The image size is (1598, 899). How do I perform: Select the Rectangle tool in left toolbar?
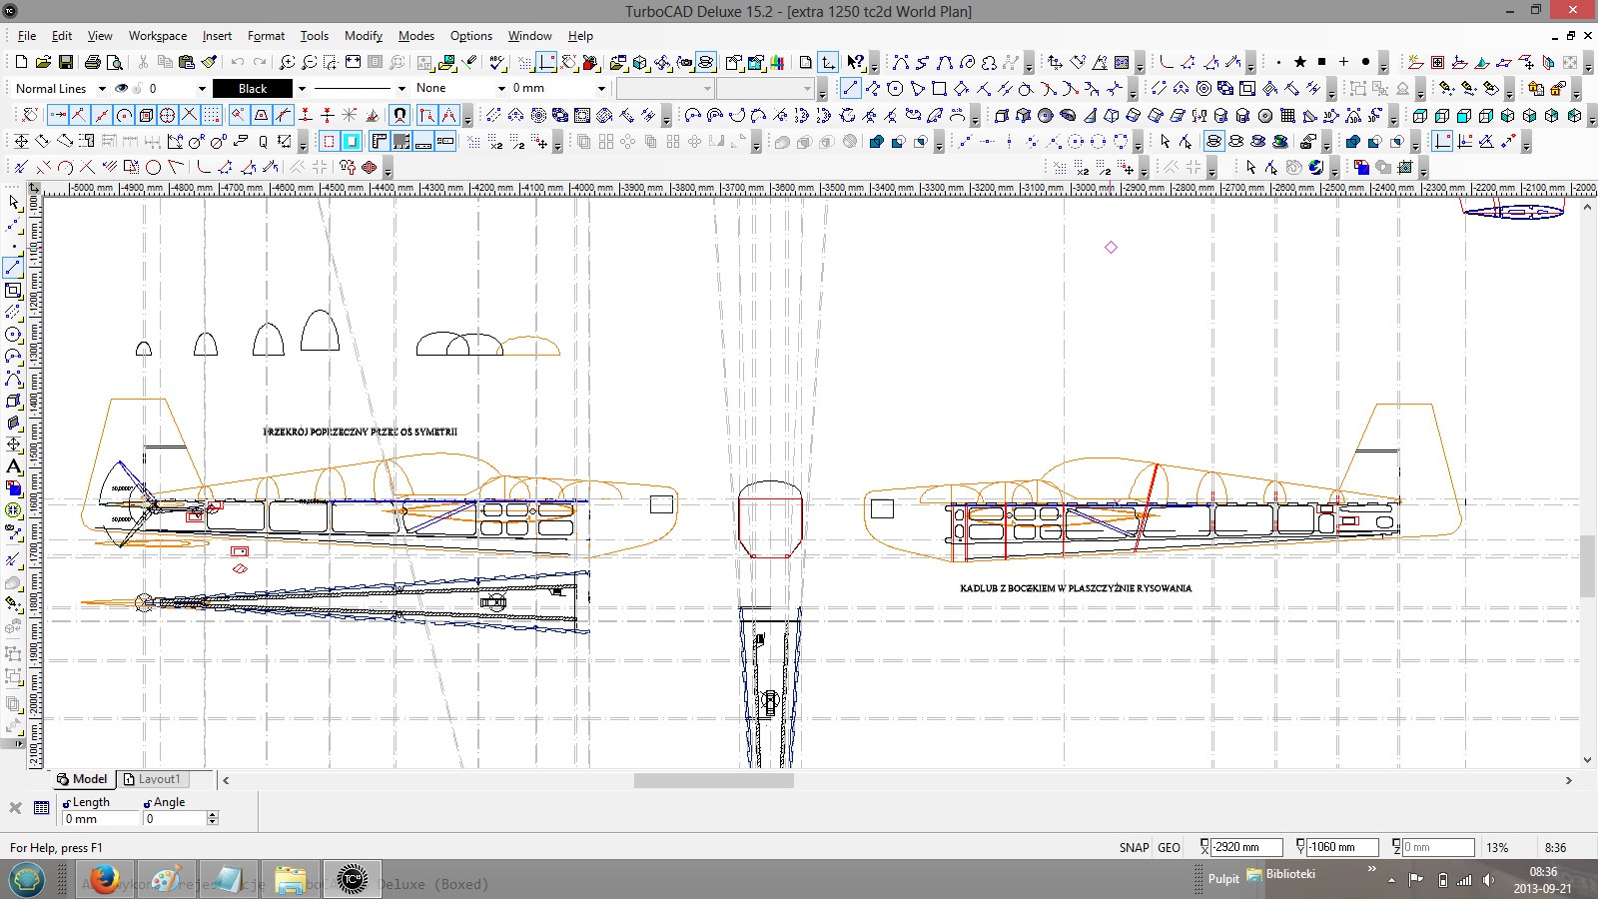click(14, 291)
